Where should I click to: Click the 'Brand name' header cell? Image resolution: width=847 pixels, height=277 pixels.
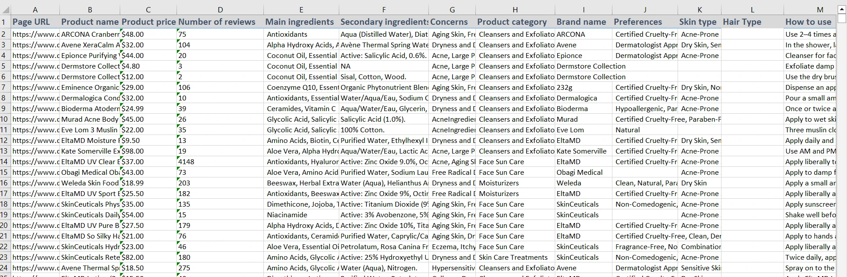point(583,22)
